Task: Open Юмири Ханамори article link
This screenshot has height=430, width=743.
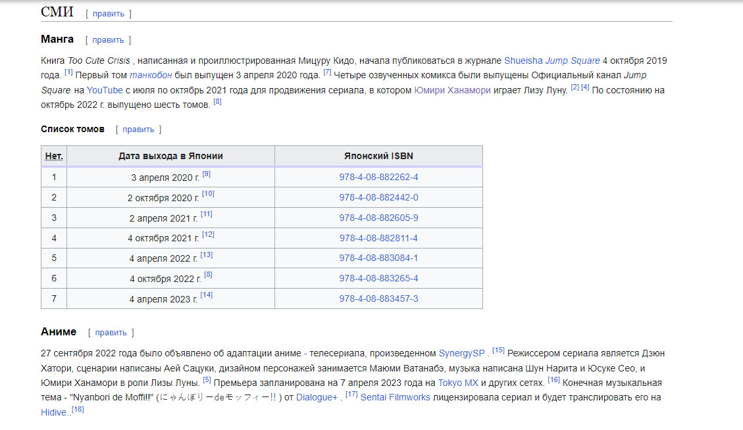Action: pyautogui.click(x=452, y=90)
